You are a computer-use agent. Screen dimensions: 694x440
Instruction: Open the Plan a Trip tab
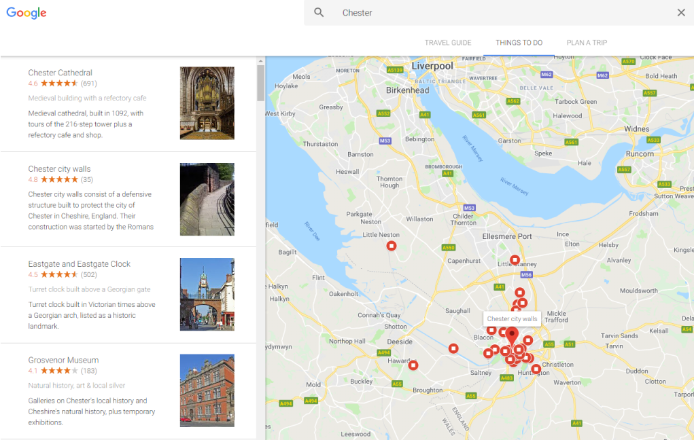[x=587, y=43]
